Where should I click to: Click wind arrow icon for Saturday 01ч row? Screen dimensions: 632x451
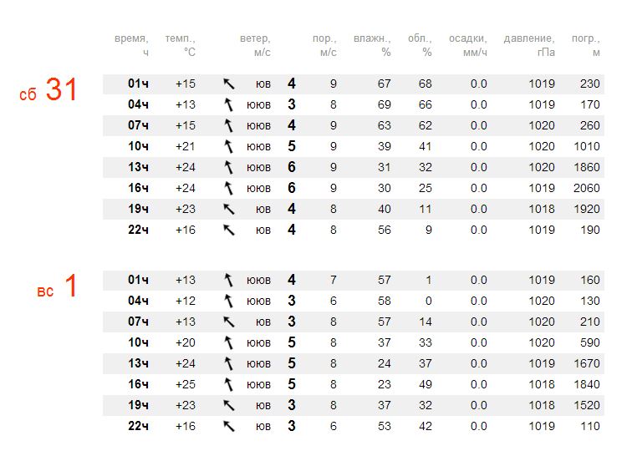(229, 84)
